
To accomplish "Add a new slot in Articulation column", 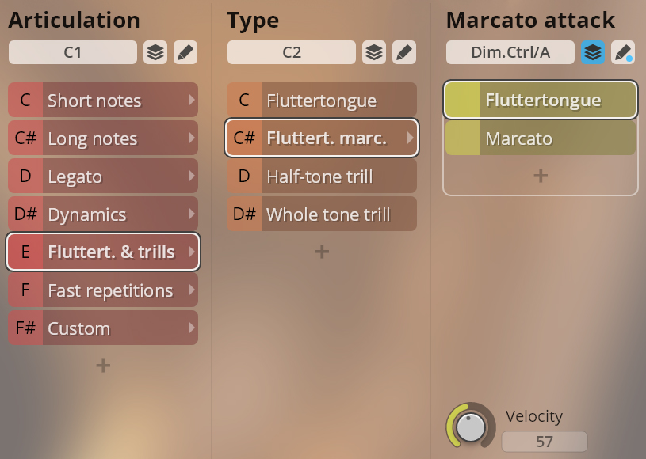I will 103,366.
